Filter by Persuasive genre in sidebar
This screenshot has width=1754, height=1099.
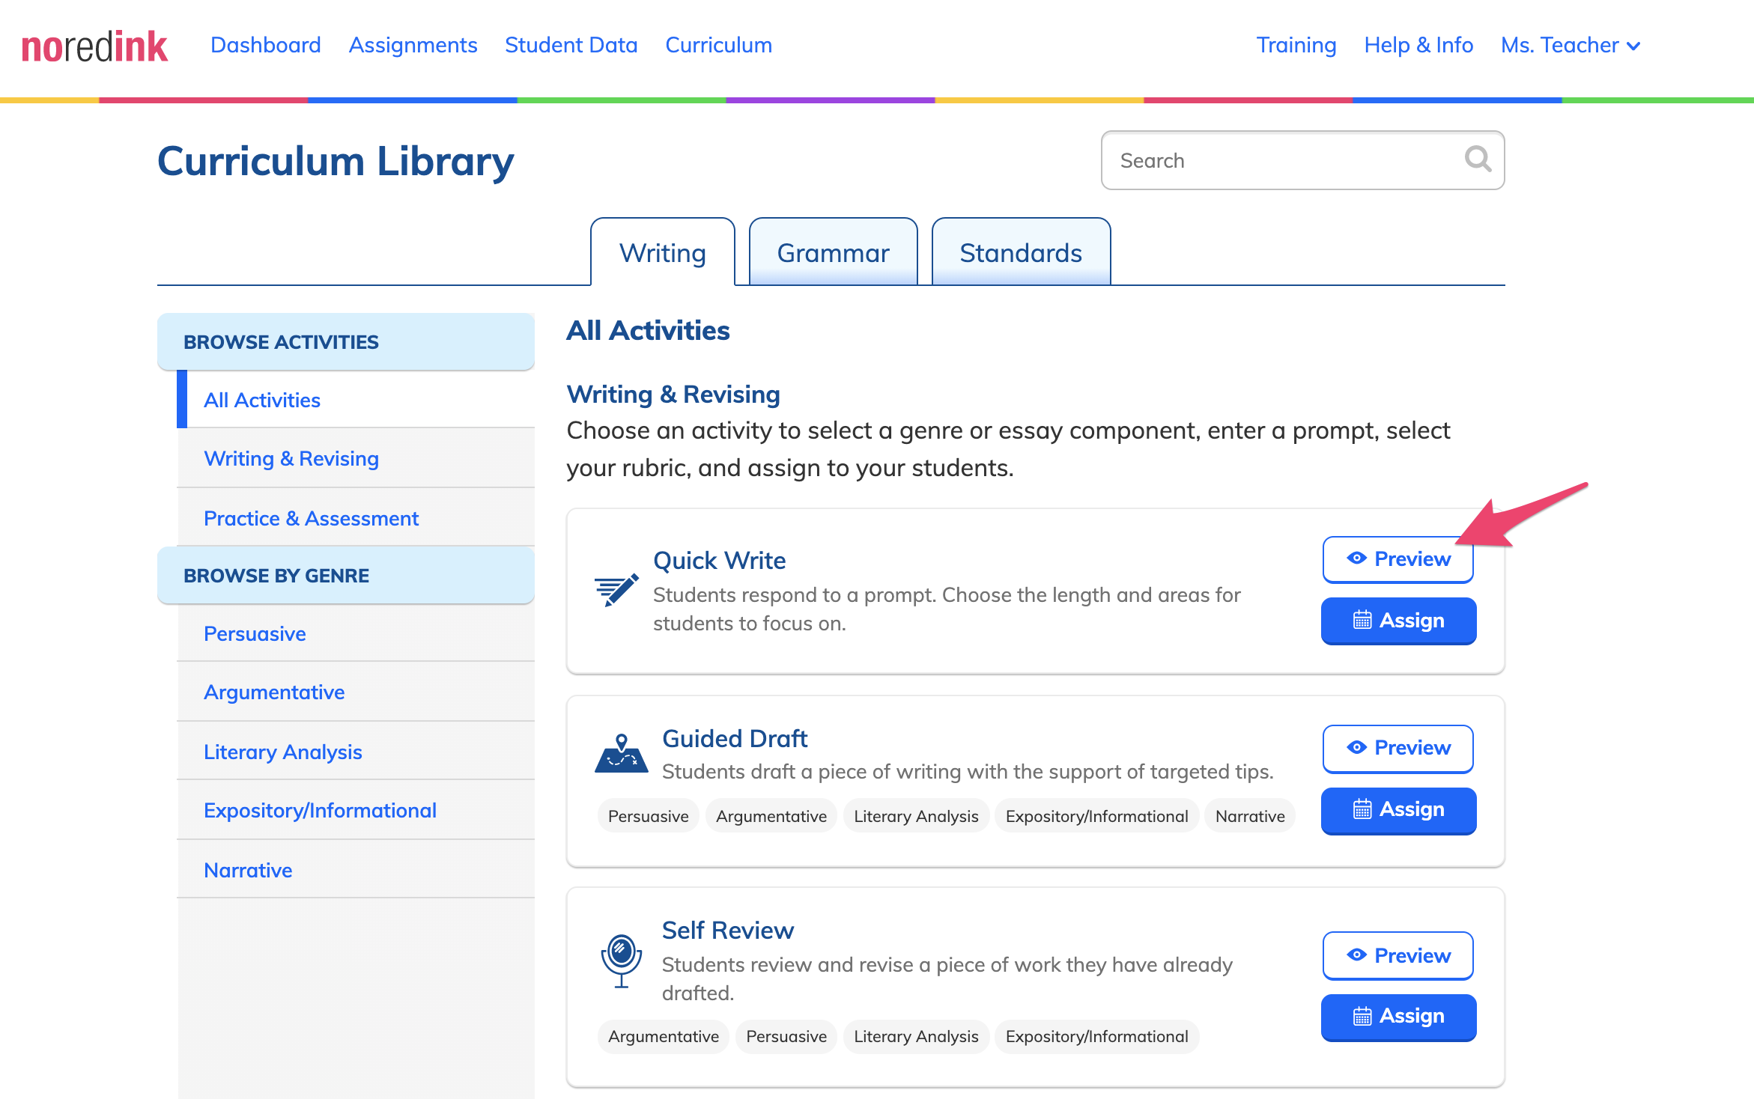coord(356,633)
